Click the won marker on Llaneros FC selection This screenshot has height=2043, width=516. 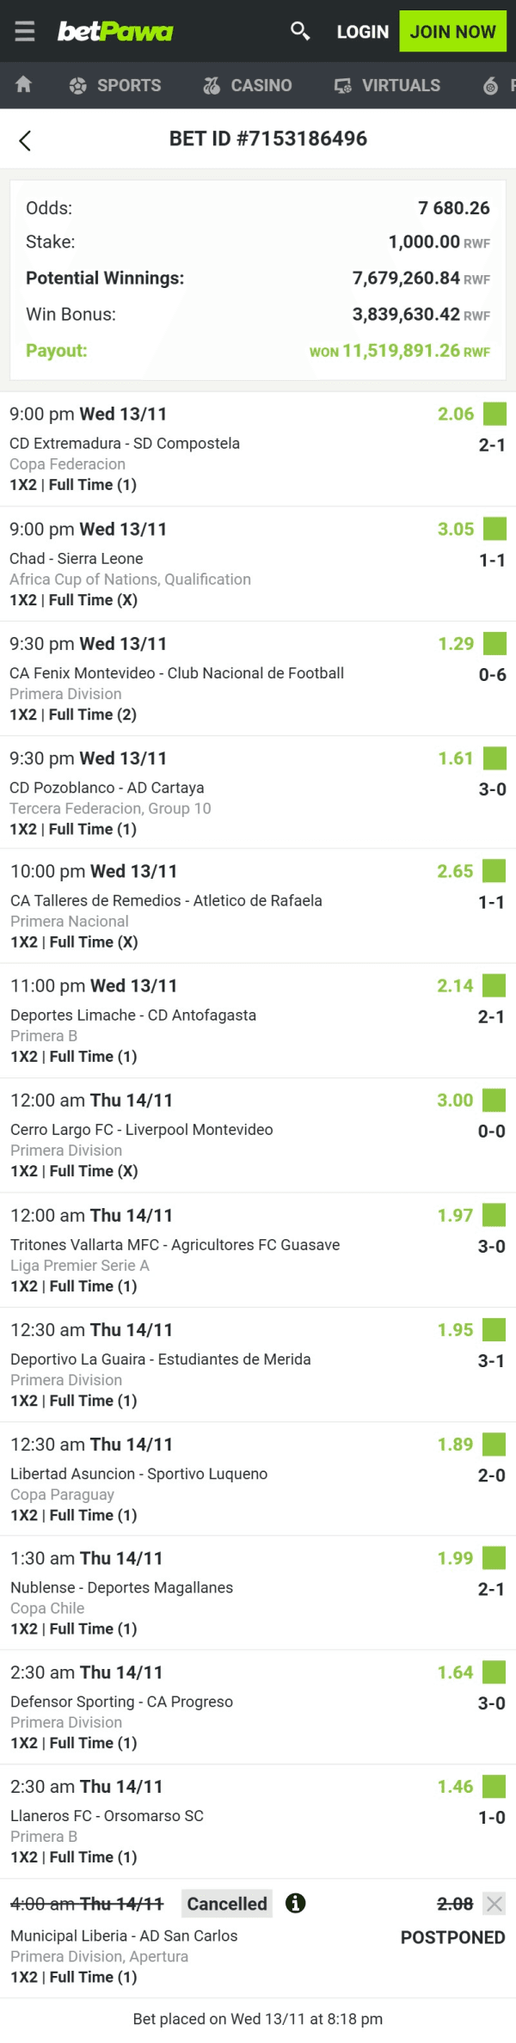[494, 1787]
